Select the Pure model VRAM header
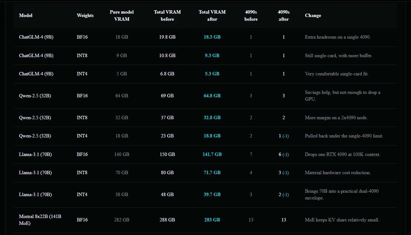Image resolution: width=411 pixels, height=235 pixels. [x=121, y=15]
